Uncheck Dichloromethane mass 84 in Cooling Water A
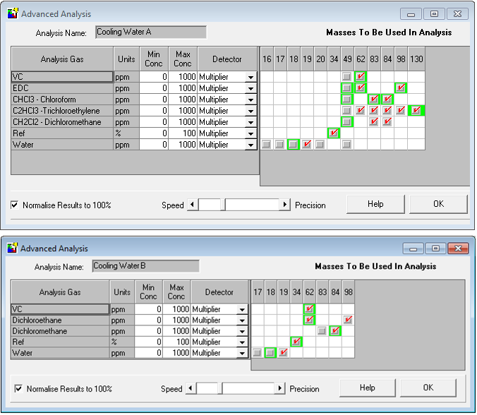477x415 pixels. [x=387, y=121]
